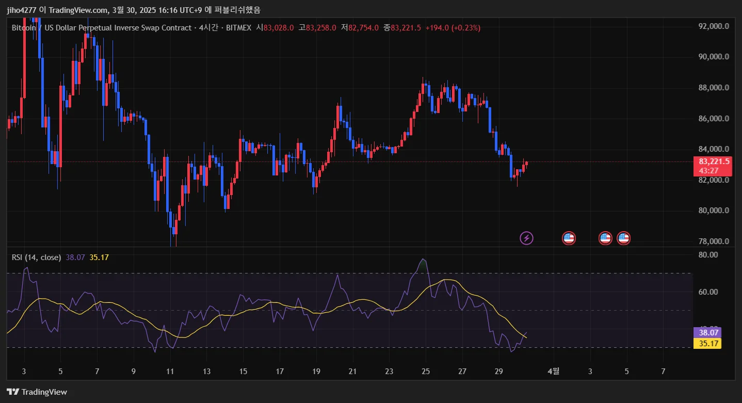Click the 29 date label on time axis
Screen dimensions: 742x403
click(498, 371)
